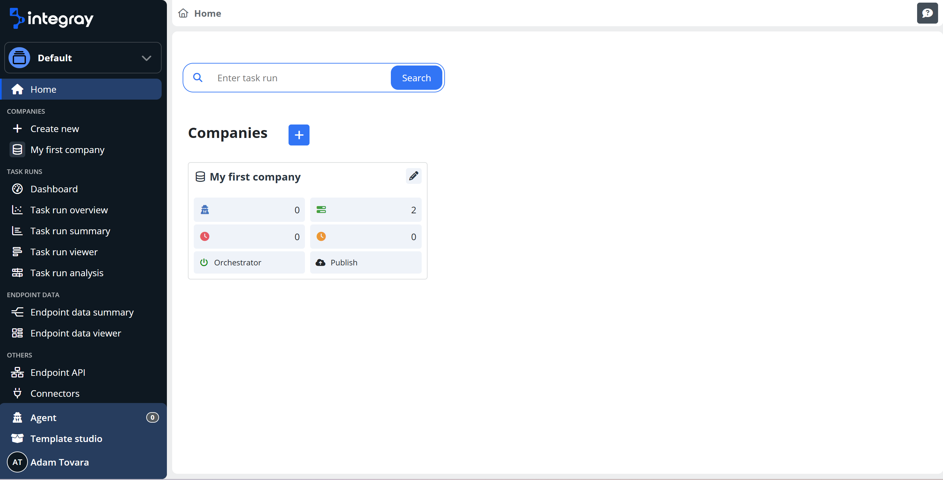Click the Enter task run field
The width and height of the screenshot is (943, 480).
point(300,78)
